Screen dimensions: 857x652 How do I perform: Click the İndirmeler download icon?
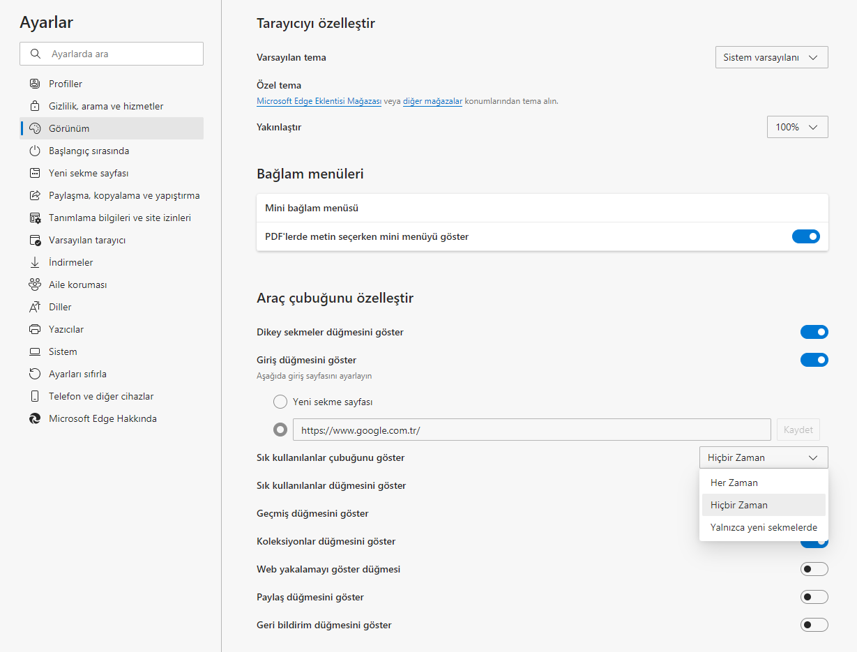[x=35, y=262]
